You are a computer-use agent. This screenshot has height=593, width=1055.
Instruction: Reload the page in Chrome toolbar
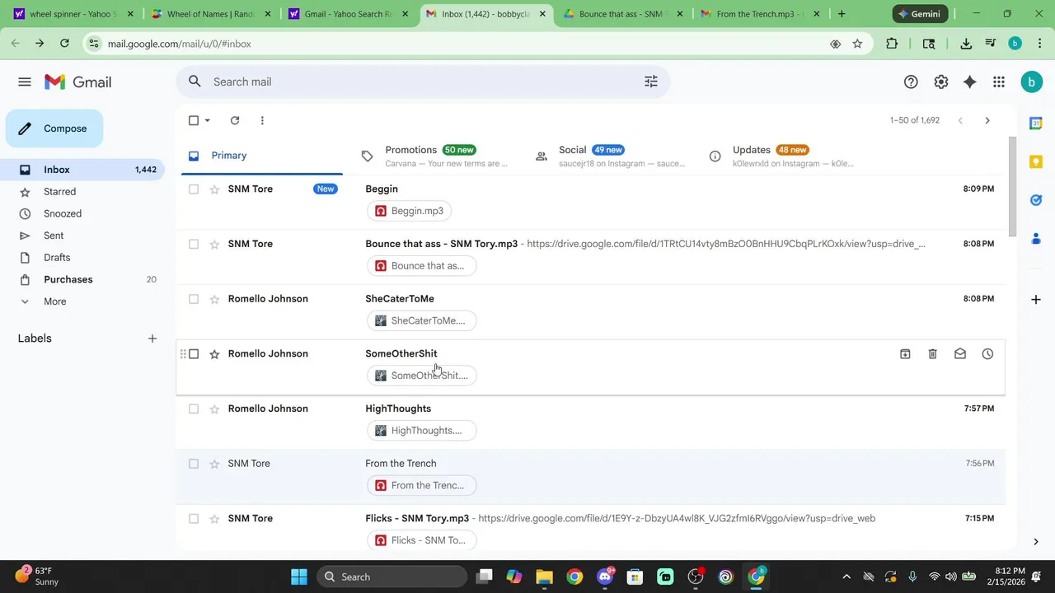pyautogui.click(x=64, y=44)
